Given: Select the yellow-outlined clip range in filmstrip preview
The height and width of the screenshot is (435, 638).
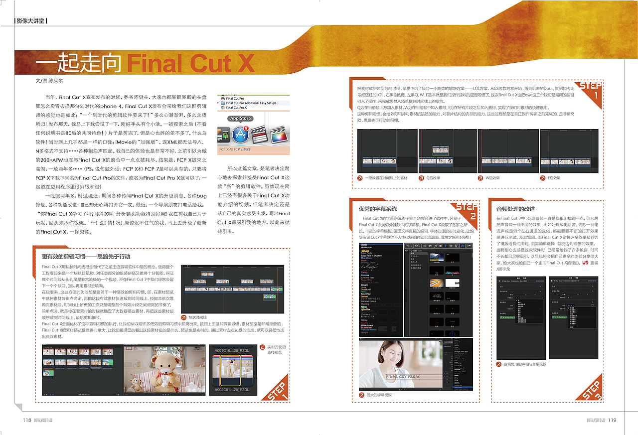Looking at the screenshot, I should pos(230,371).
